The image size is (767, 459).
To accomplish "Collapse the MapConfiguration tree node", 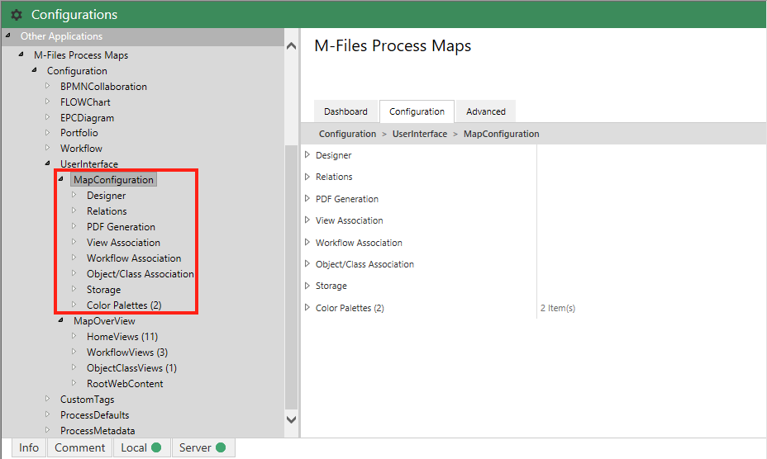I will pyautogui.click(x=61, y=179).
